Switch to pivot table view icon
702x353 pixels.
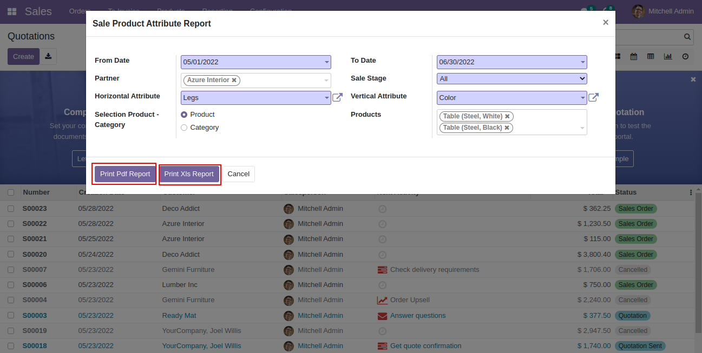click(x=651, y=56)
